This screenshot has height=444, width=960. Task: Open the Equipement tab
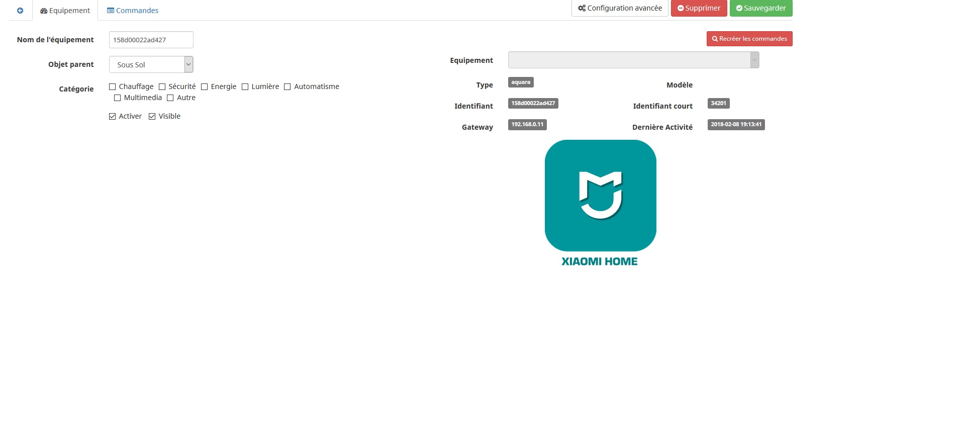65,11
